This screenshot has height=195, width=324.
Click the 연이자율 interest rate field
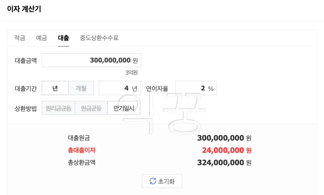click(196, 88)
